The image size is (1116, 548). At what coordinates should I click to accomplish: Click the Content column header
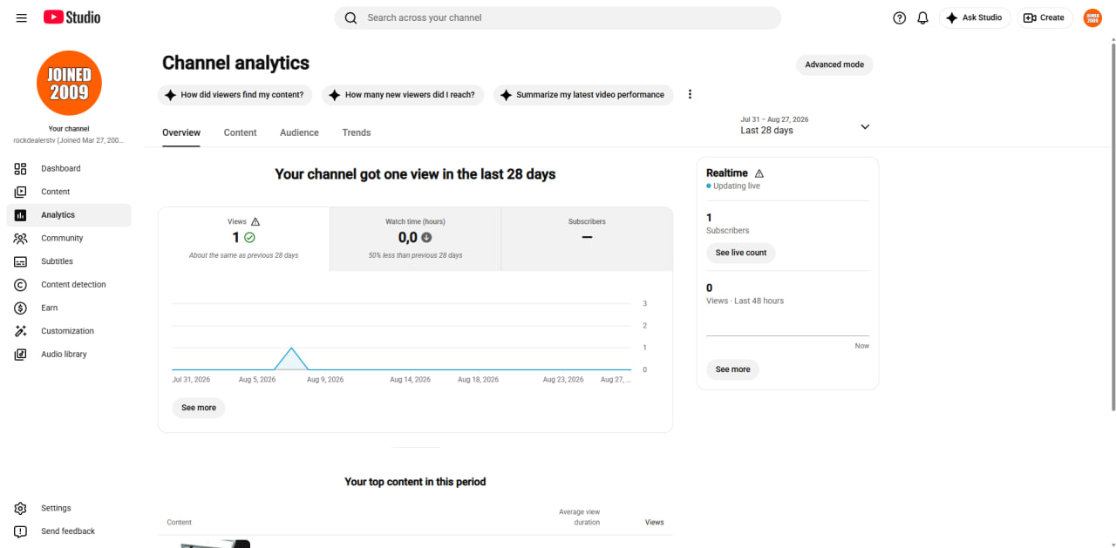[180, 522]
